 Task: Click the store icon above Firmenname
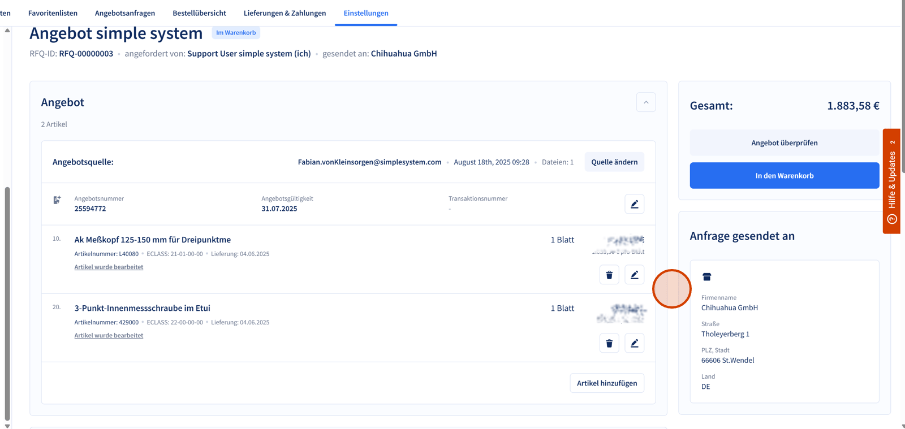(706, 277)
